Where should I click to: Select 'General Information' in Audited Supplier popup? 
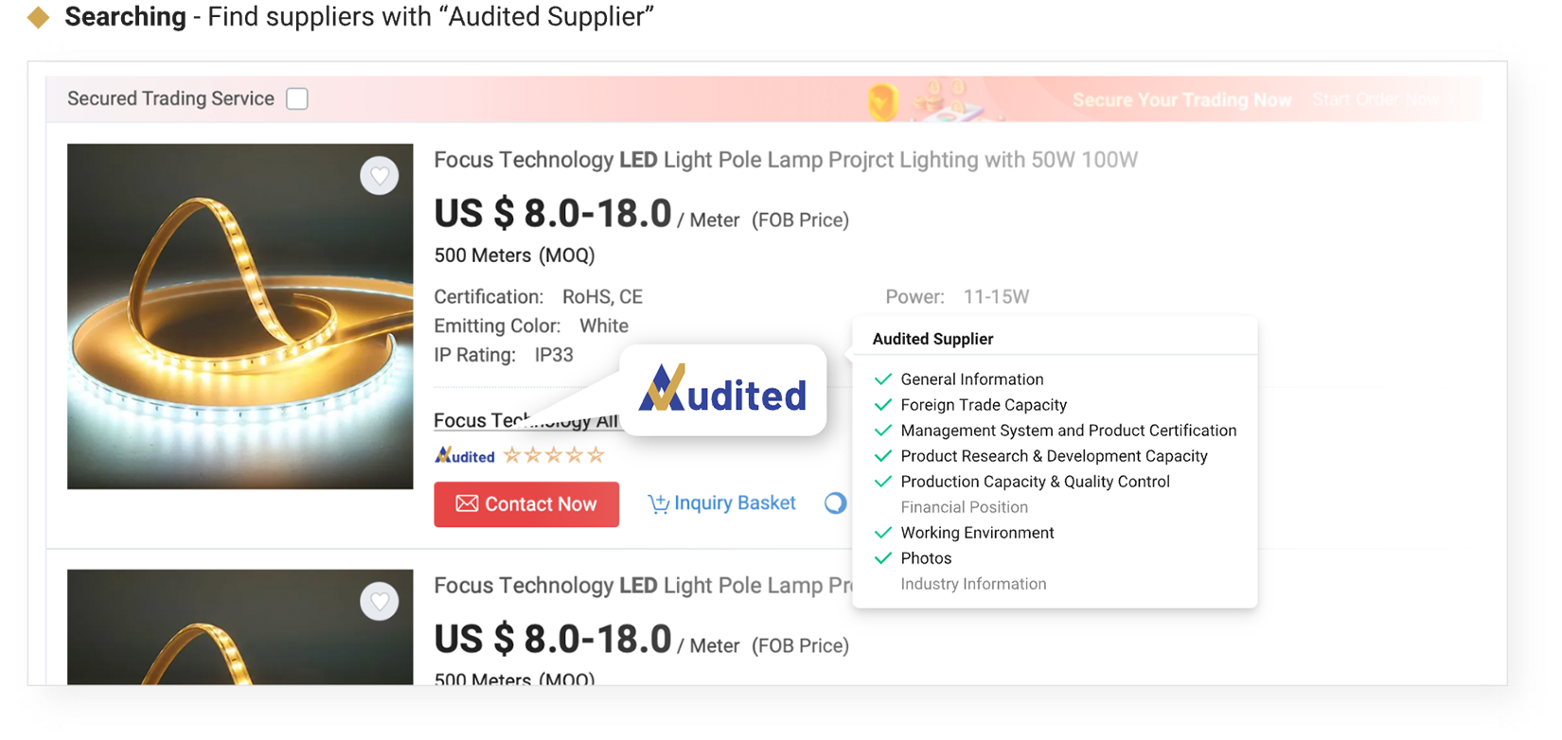(x=972, y=379)
